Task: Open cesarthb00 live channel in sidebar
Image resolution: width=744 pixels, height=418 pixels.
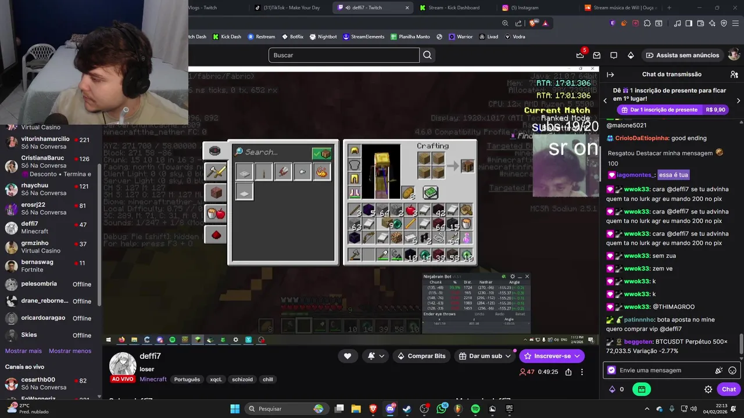Action: [49, 383]
